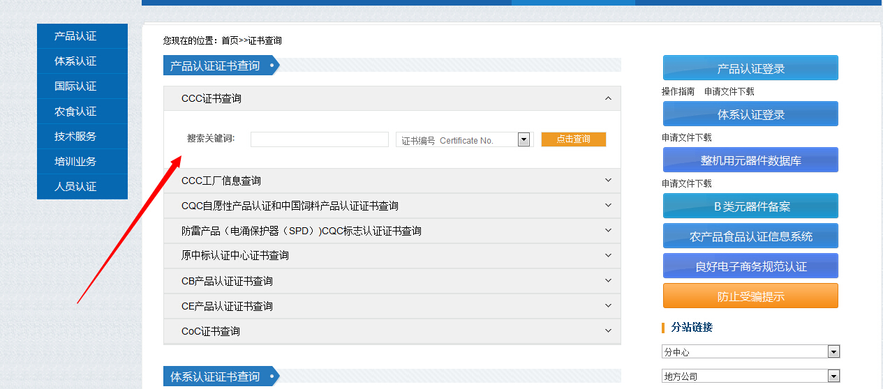The width and height of the screenshot is (883, 389).
Task: Open the 产品认证登录 button
Action: (x=750, y=68)
